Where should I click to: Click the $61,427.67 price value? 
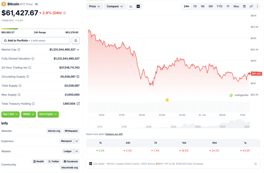pyautogui.click(x=20, y=13)
